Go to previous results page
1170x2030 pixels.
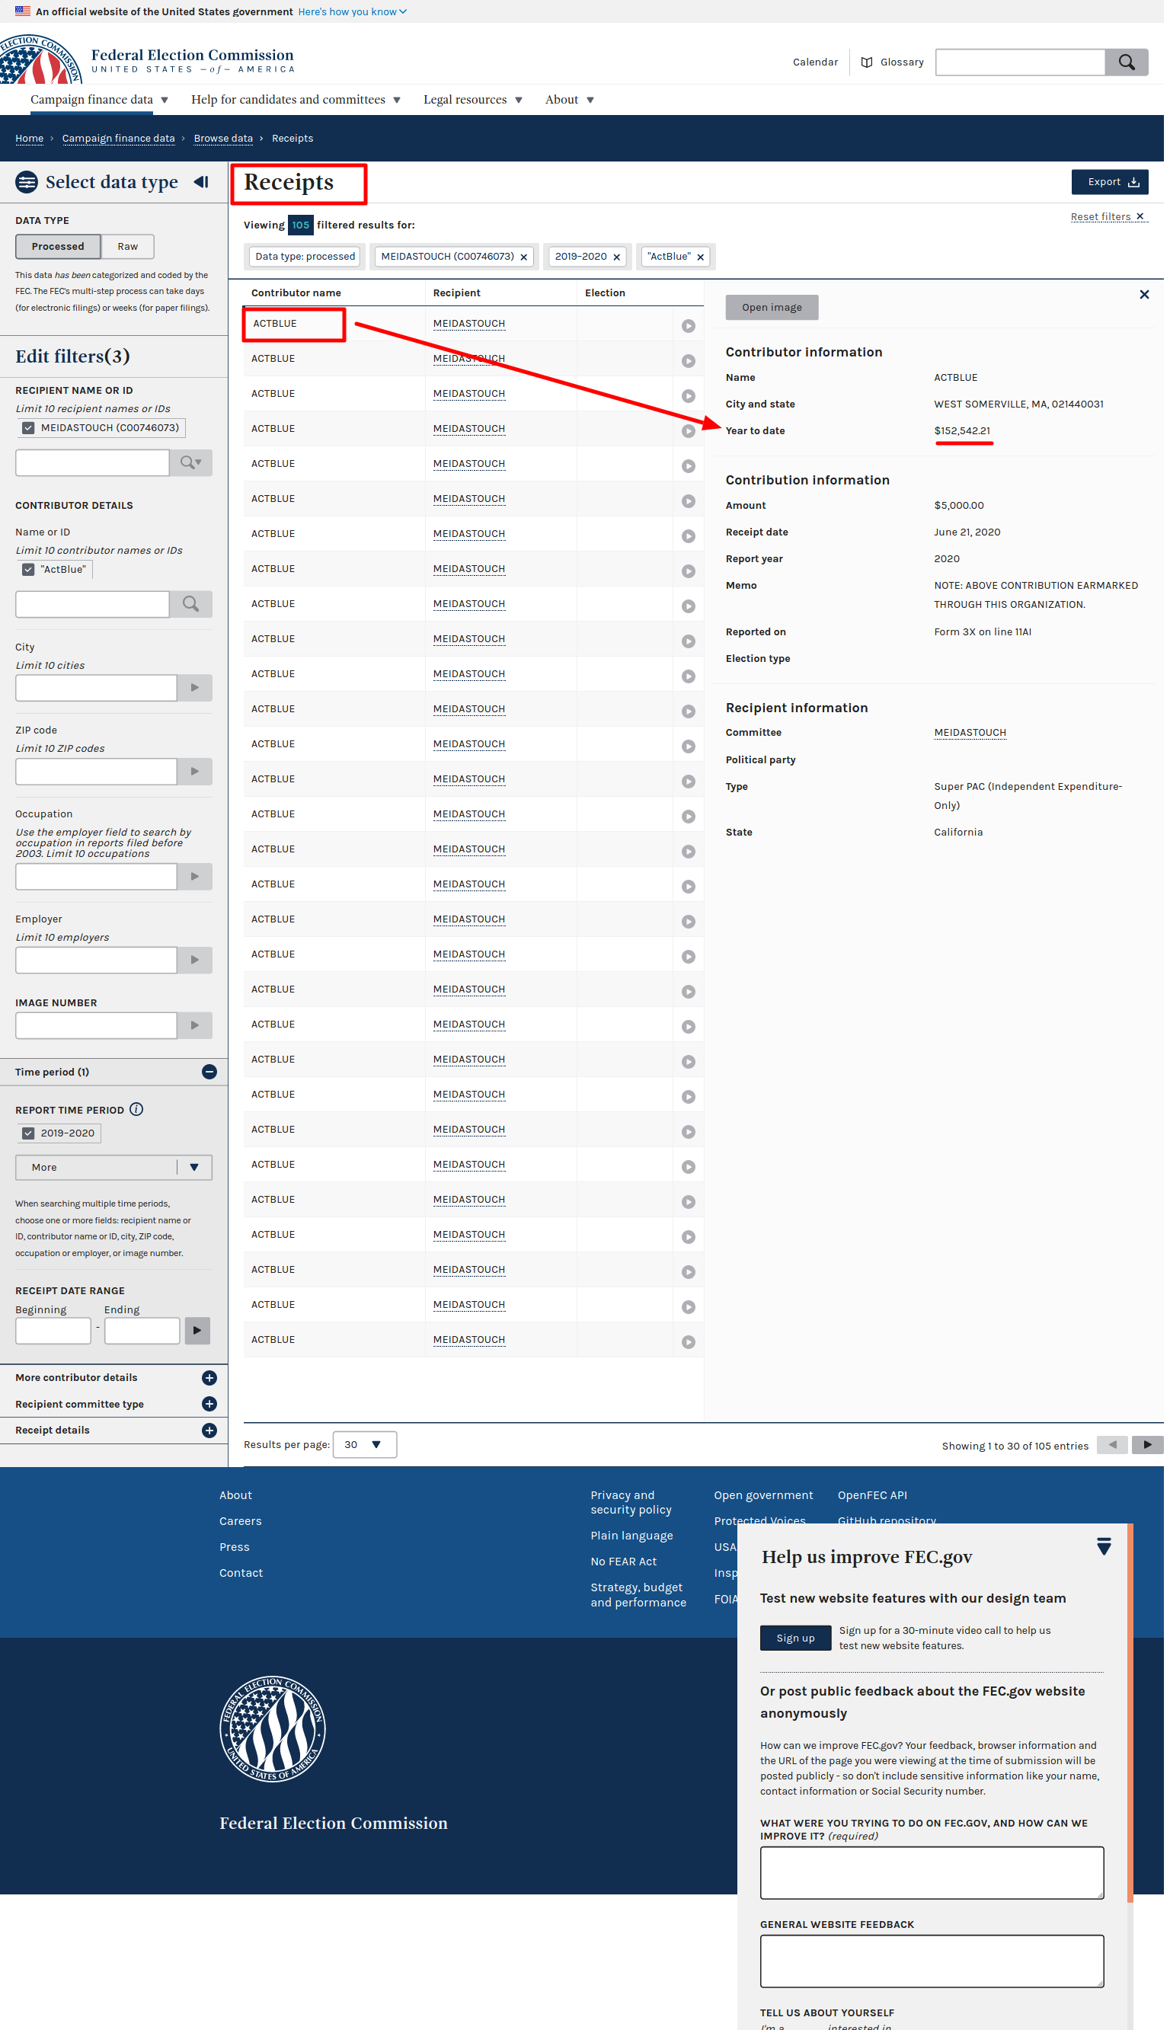point(1112,1444)
